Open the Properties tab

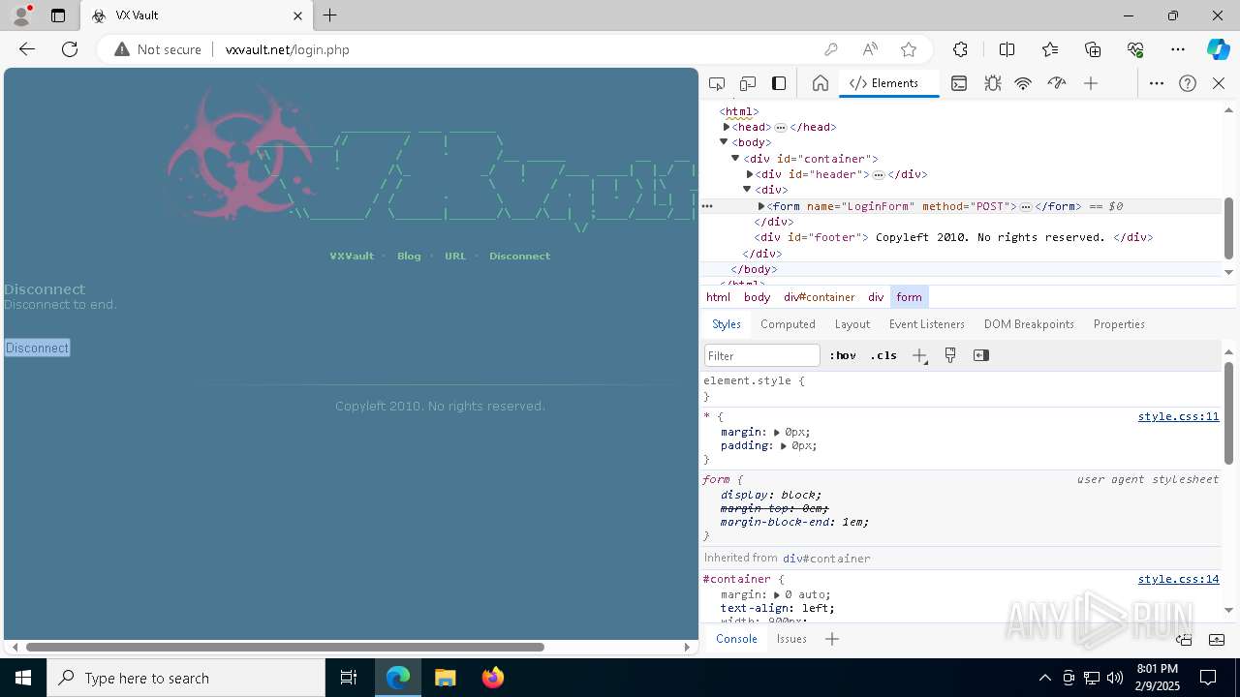pyautogui.click(x=1119, y=324)
